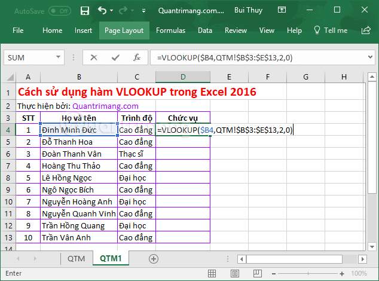This screenshot has width=379, height=281.
Task: Open Customize Quick Access Toolbar dropdown
Action: coord(143,11)
